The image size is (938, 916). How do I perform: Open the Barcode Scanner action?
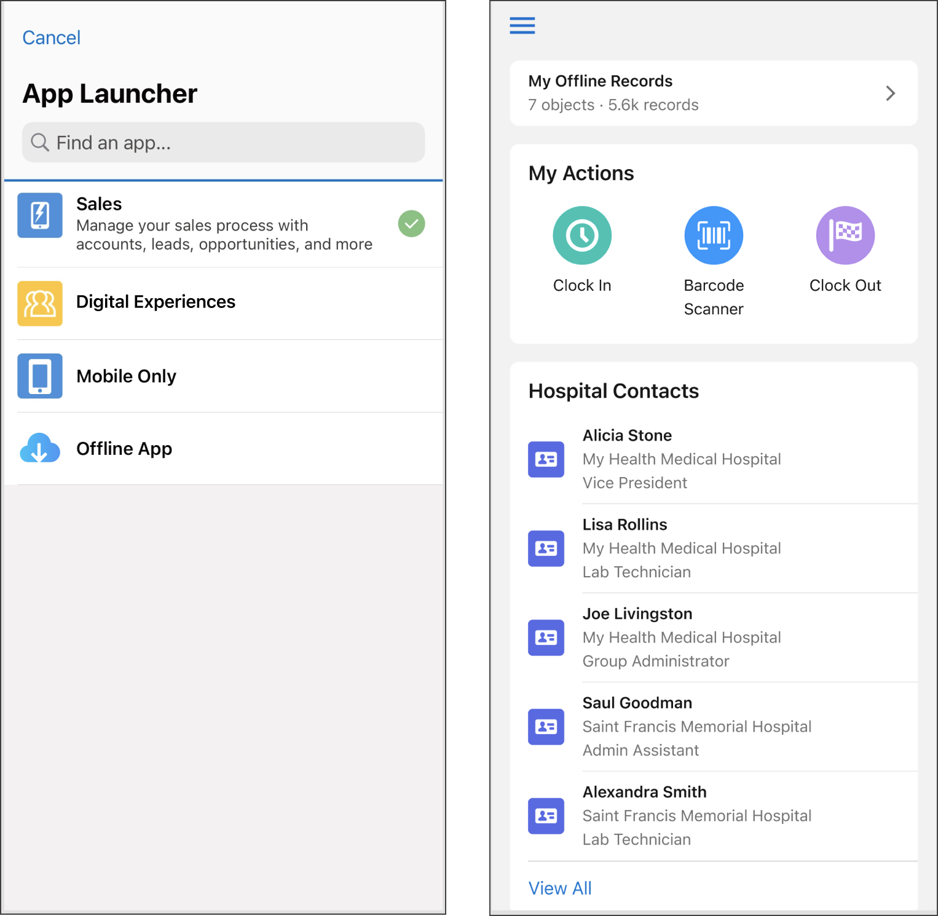pyautogui.click(x=713, y=235)
